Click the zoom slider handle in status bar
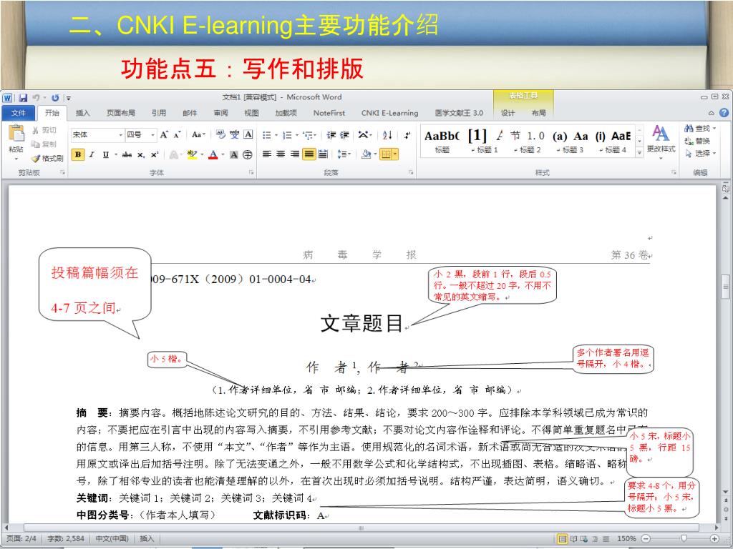 pos(684,539)
